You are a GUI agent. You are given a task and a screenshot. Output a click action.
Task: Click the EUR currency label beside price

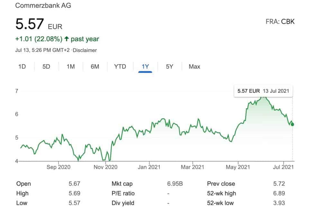(55, 27)
